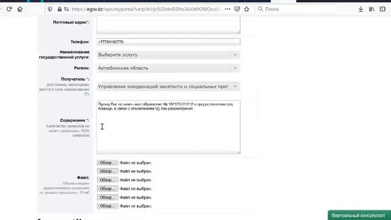The height and width of the screenshot is (220, 391).
Task: Click the first Обзор file browse button
Action: tap(108, 163)
